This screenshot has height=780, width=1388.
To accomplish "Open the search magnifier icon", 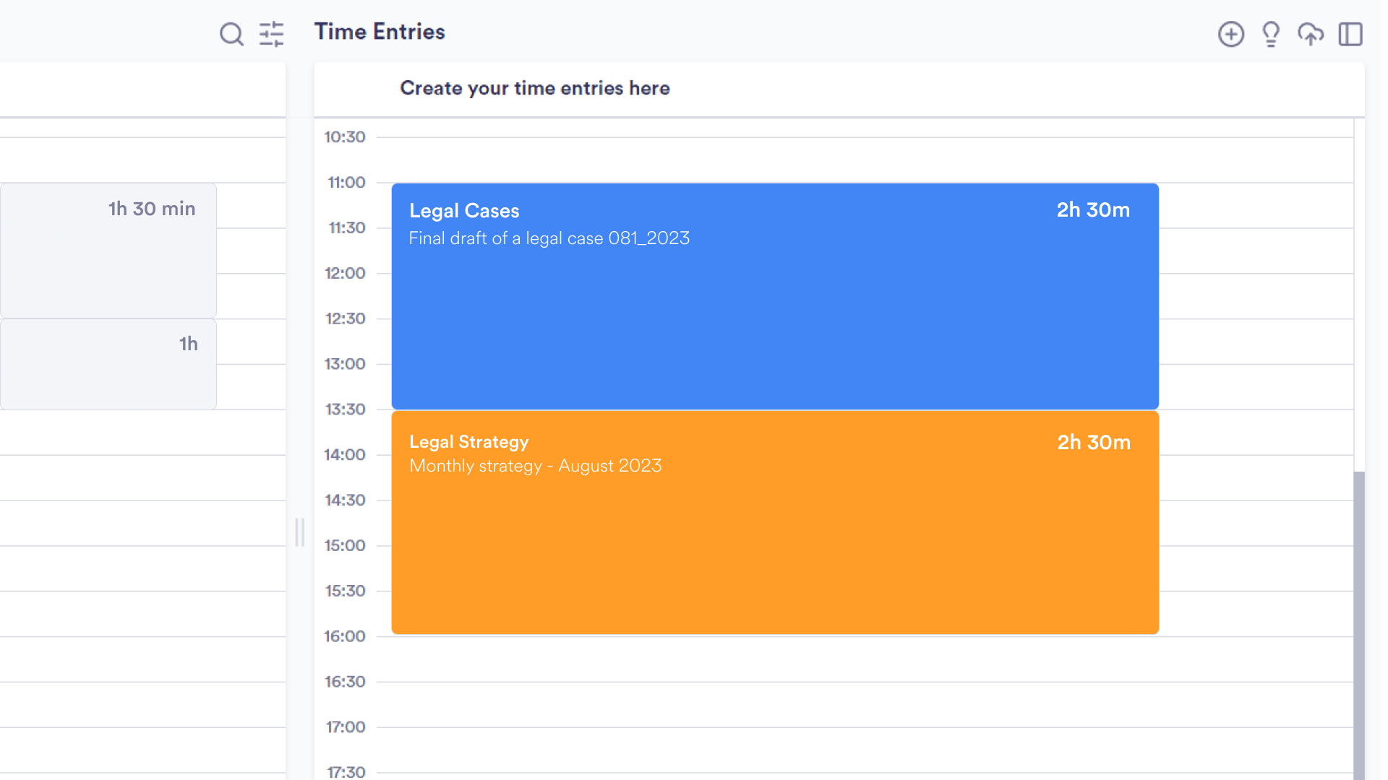I will 231,34.
